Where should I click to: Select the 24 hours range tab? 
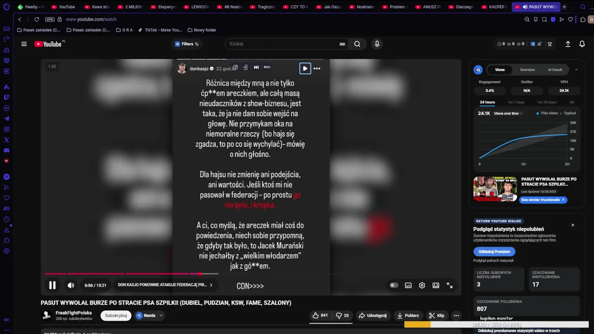[x=487, y=102]
